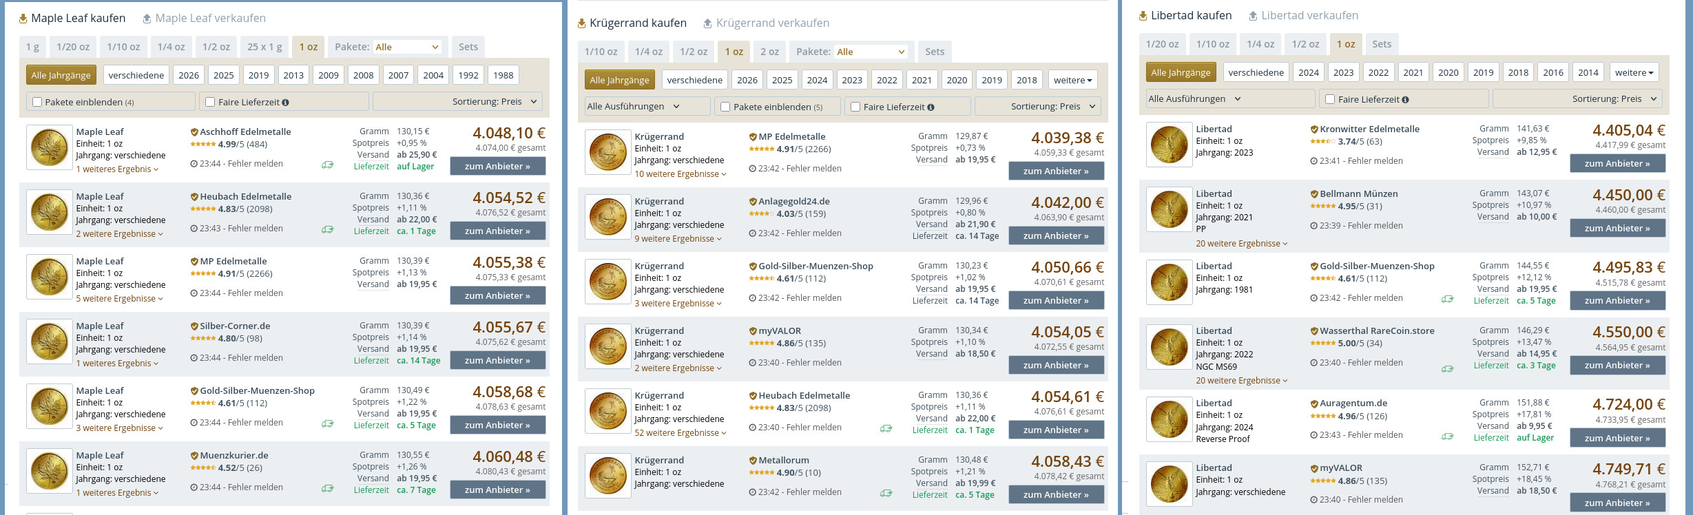Select the 2 oz tab in Krügerrand panel

(x=770, y=52)
